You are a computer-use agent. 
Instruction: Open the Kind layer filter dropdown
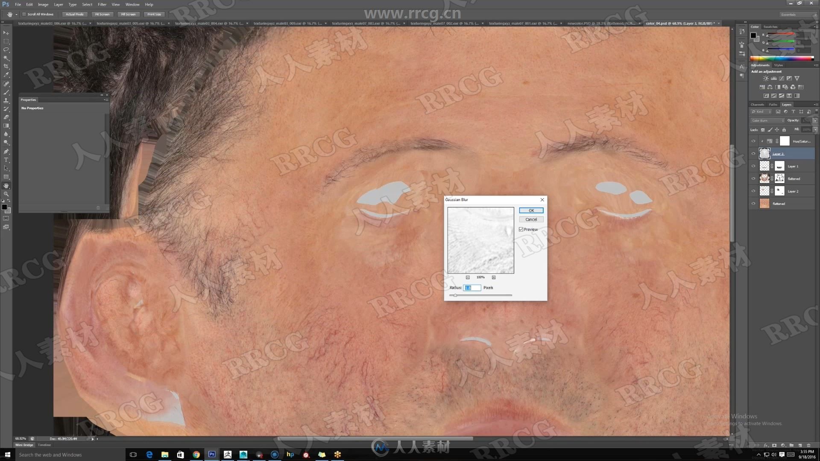[761, 112]
